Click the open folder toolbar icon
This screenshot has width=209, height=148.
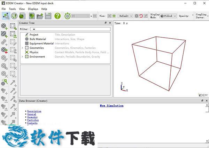[x=40, y=16]
